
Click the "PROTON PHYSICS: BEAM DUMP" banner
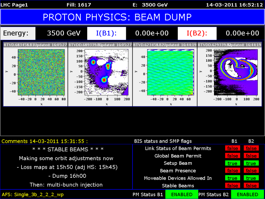(x=132, y=17)
